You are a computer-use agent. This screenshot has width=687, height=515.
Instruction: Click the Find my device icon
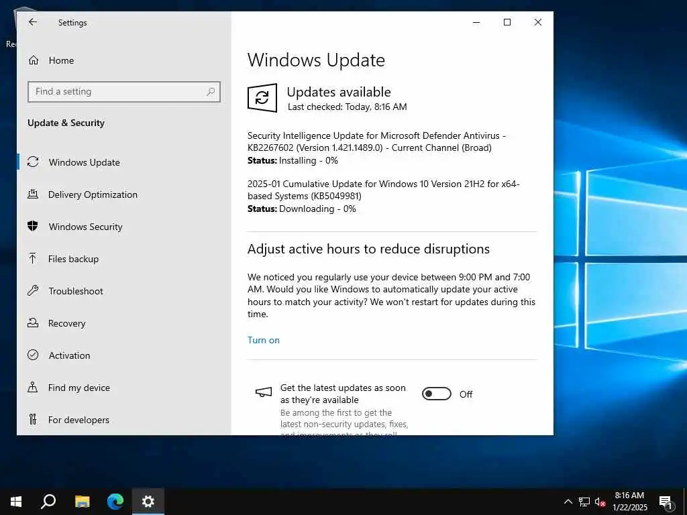click(x=33, y=387)
